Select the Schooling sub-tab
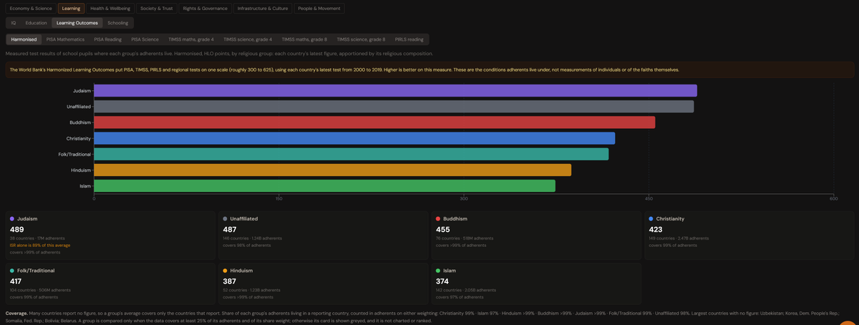Screen dimensions: 859x325 tap(117, 23)
